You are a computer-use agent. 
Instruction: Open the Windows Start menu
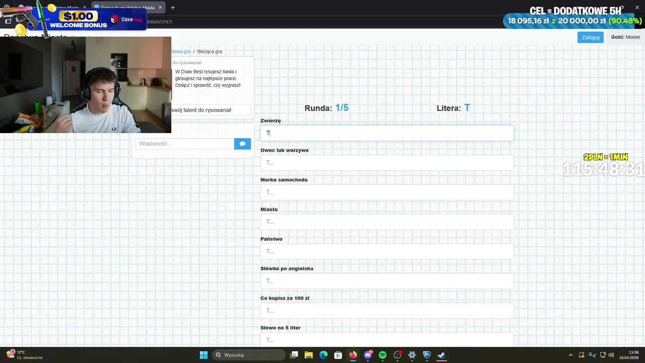click(x=204, y=355)
